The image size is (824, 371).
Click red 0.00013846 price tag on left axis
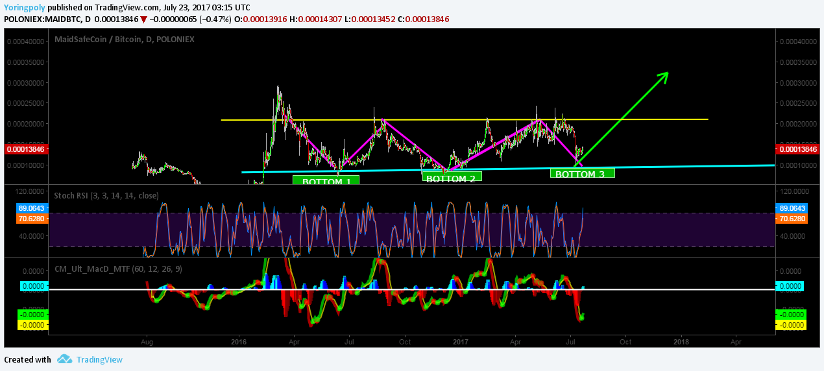click(26, 149)
